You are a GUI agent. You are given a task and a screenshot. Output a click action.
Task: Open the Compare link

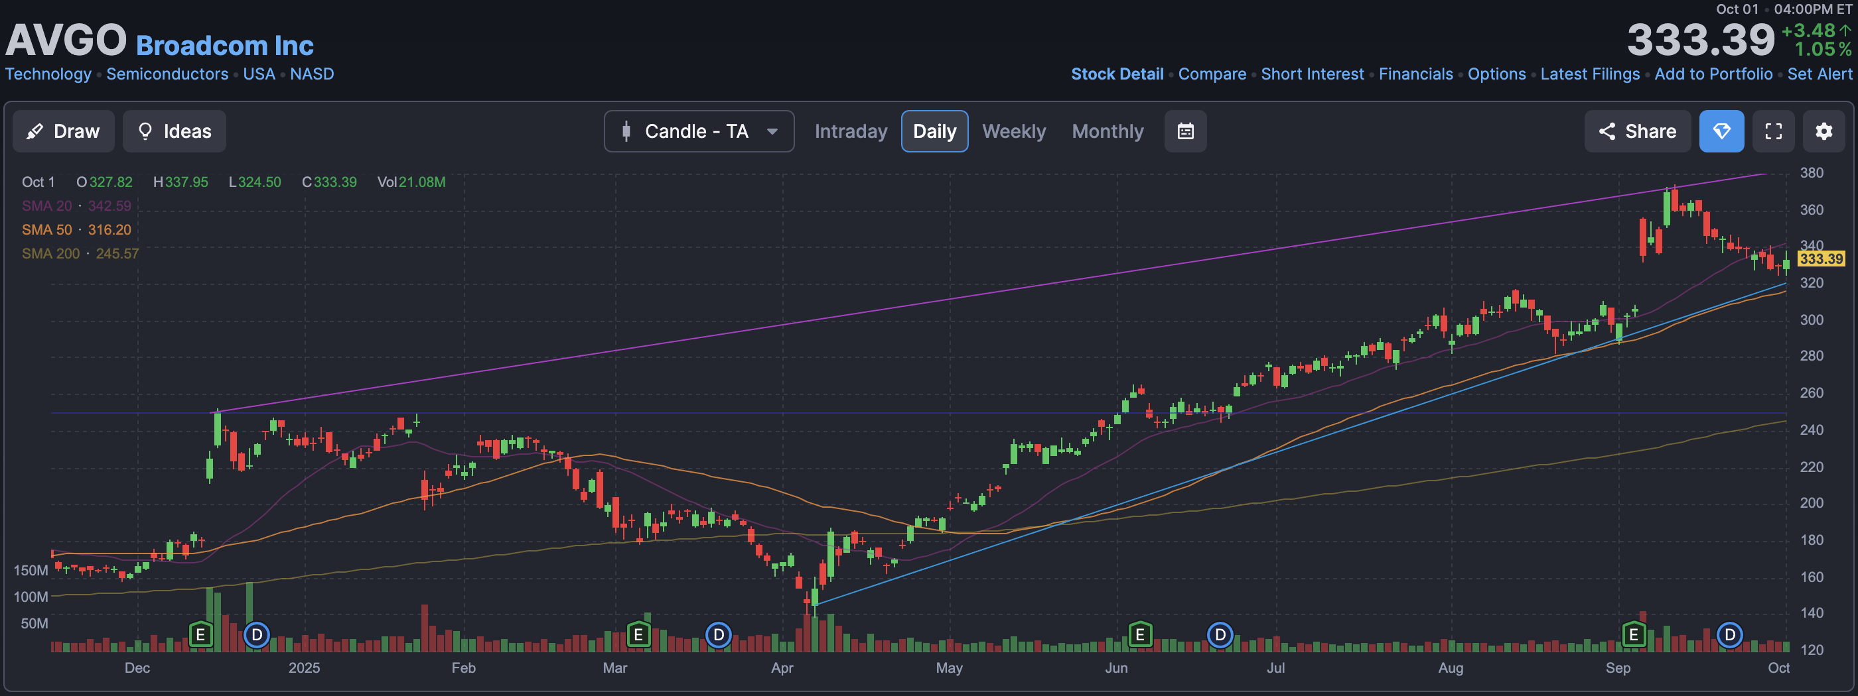point(1212,74)
